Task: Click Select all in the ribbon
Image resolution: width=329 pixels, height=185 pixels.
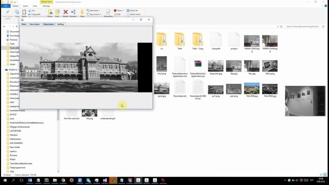Action: point(132,10)
